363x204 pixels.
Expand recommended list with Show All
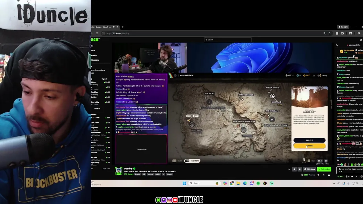[97, 108]
